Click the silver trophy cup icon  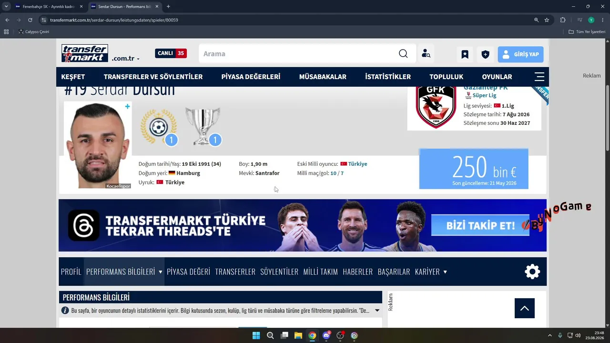203,126
